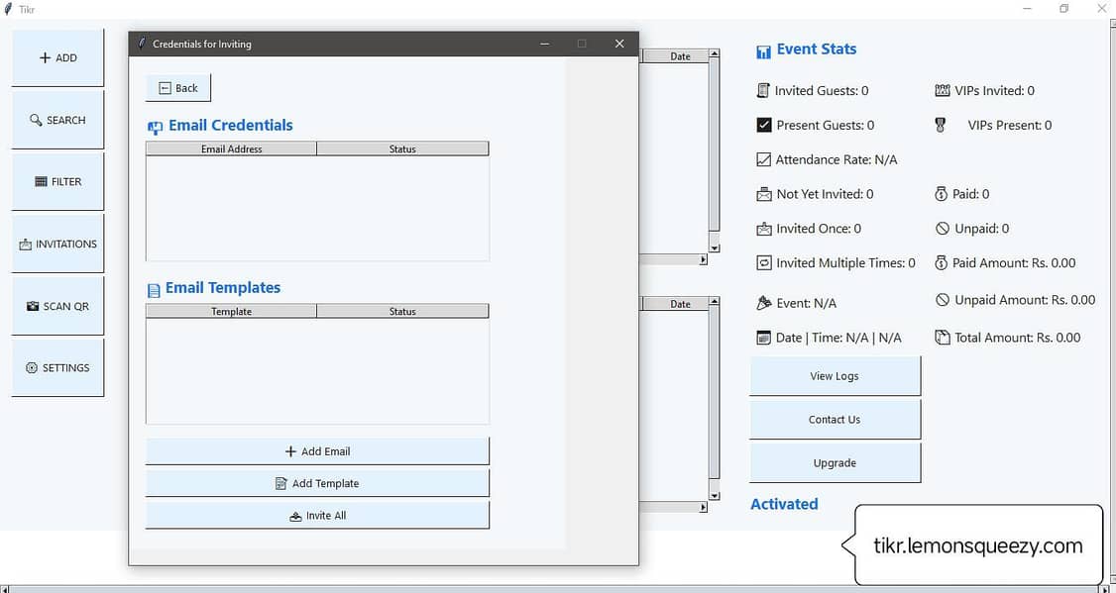This screenshot has width=1116, height=593.
Task: Click the Email Credentials heading icon
Action: tap(155, 127)
